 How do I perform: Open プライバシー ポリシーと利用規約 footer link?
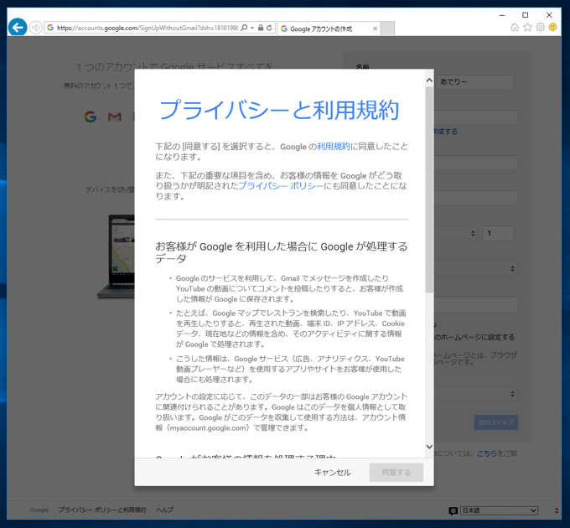tap(102, 510)
